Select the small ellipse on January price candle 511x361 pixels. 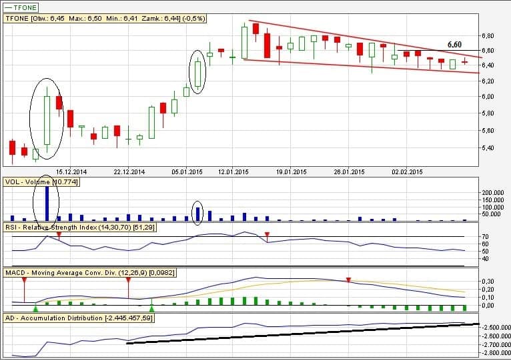pos(198,72)
